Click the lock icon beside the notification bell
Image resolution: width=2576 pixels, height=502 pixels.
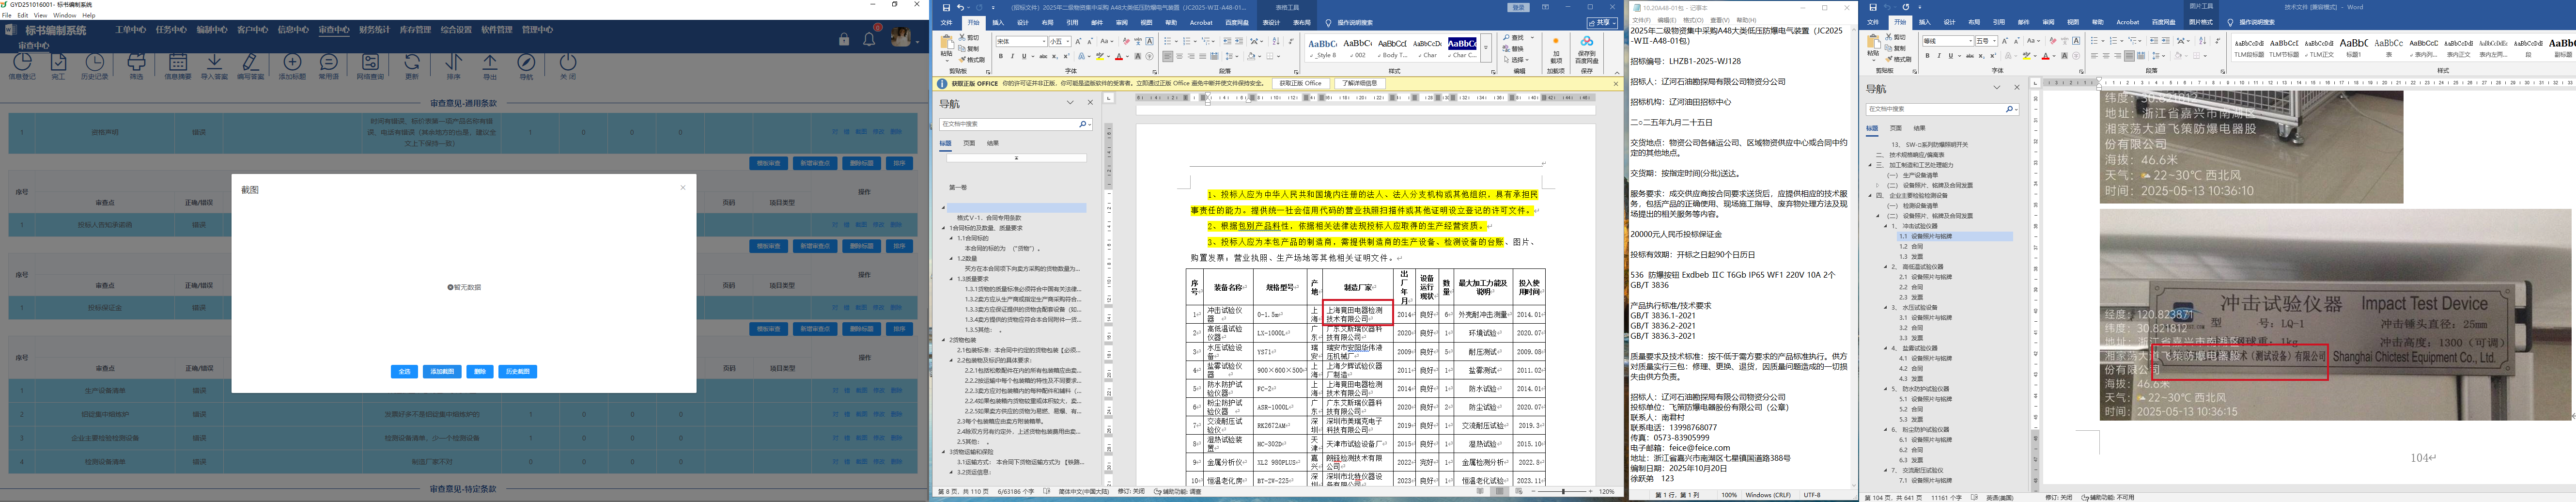point(844,39)
